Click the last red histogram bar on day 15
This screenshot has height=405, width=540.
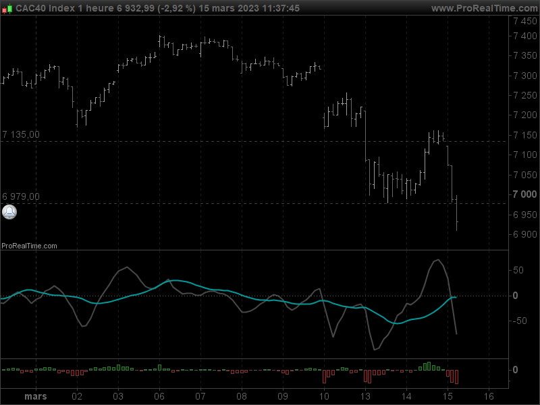[457, 377]
